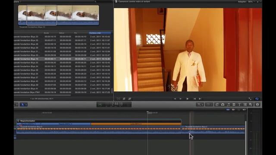Sort clips by the Contenu créé column
Viewport: 276px width, 155px height.
click(x=100, y=33)
